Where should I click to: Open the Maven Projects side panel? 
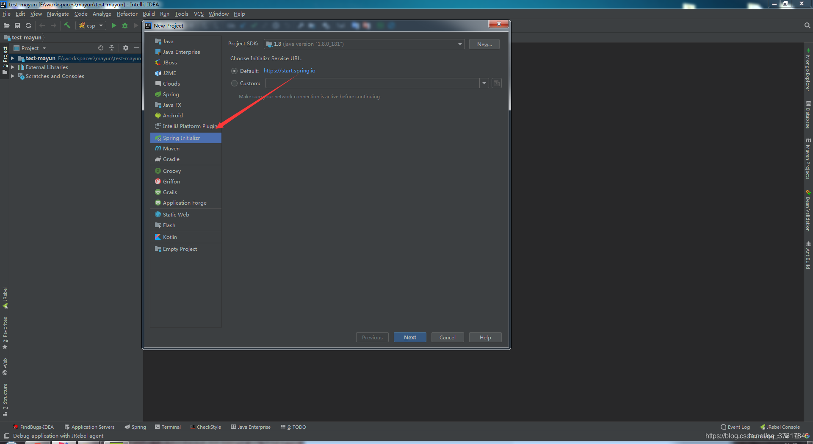pos(808,158)
